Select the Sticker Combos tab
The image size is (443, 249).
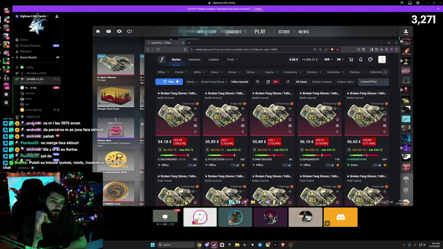click(x=322, y=82)
